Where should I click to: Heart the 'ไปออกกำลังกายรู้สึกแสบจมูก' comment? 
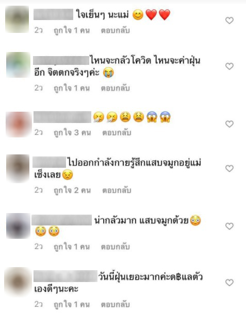pyautogui.click(x=229, y=168)
